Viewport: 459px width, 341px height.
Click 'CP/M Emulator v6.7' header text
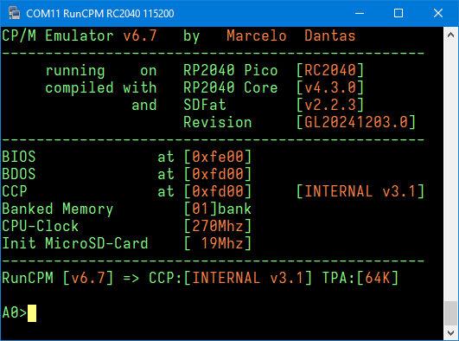[x=80, y=36]
